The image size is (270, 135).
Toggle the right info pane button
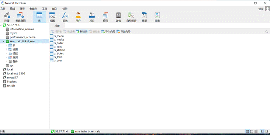pos(267,131)
